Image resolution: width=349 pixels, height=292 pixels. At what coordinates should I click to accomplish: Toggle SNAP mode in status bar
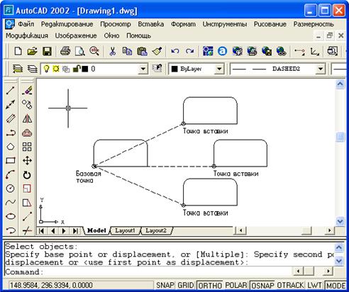point(165,286)
